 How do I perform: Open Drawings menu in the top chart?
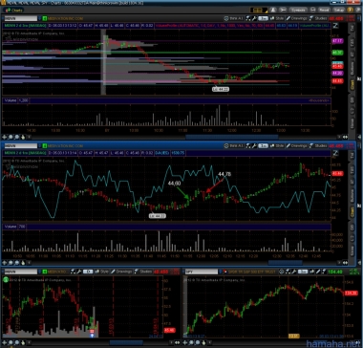[296, 18]
